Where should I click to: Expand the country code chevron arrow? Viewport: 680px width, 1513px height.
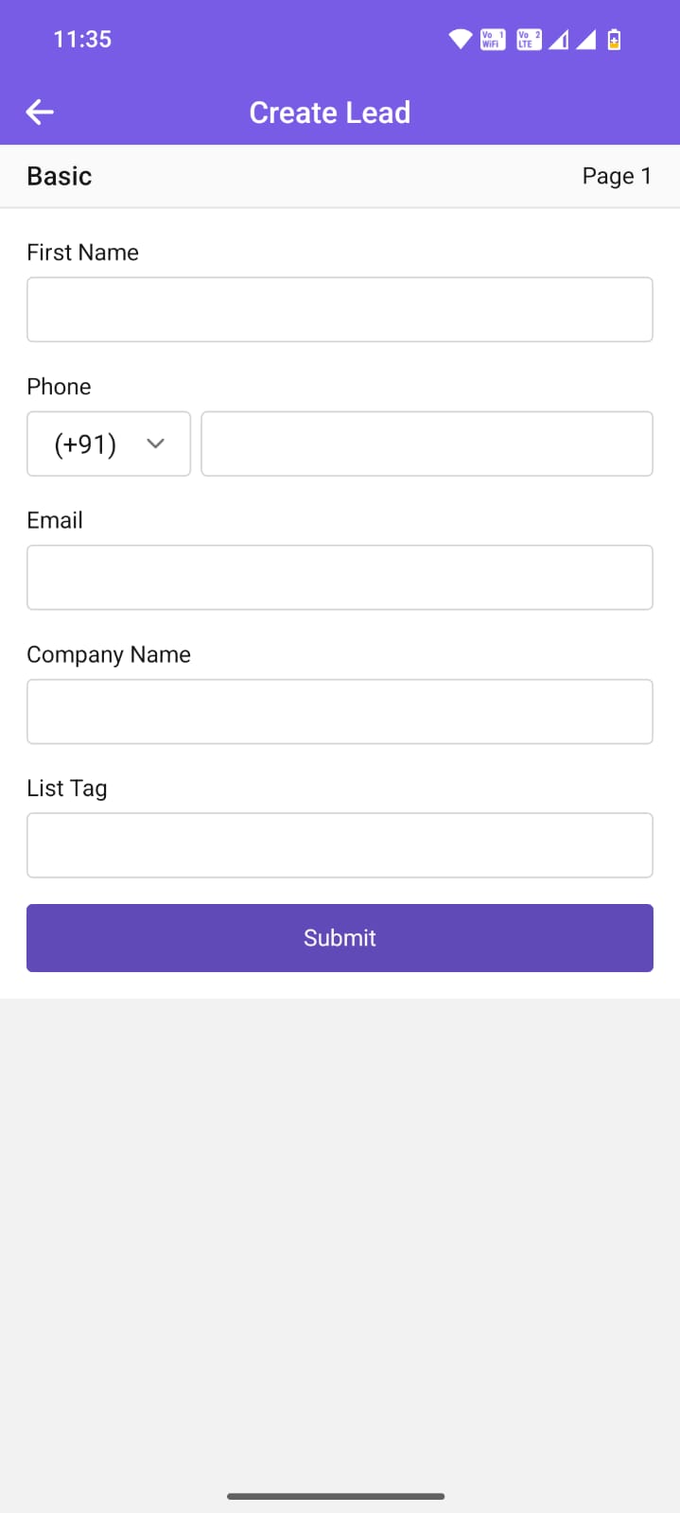click(156, 443)
